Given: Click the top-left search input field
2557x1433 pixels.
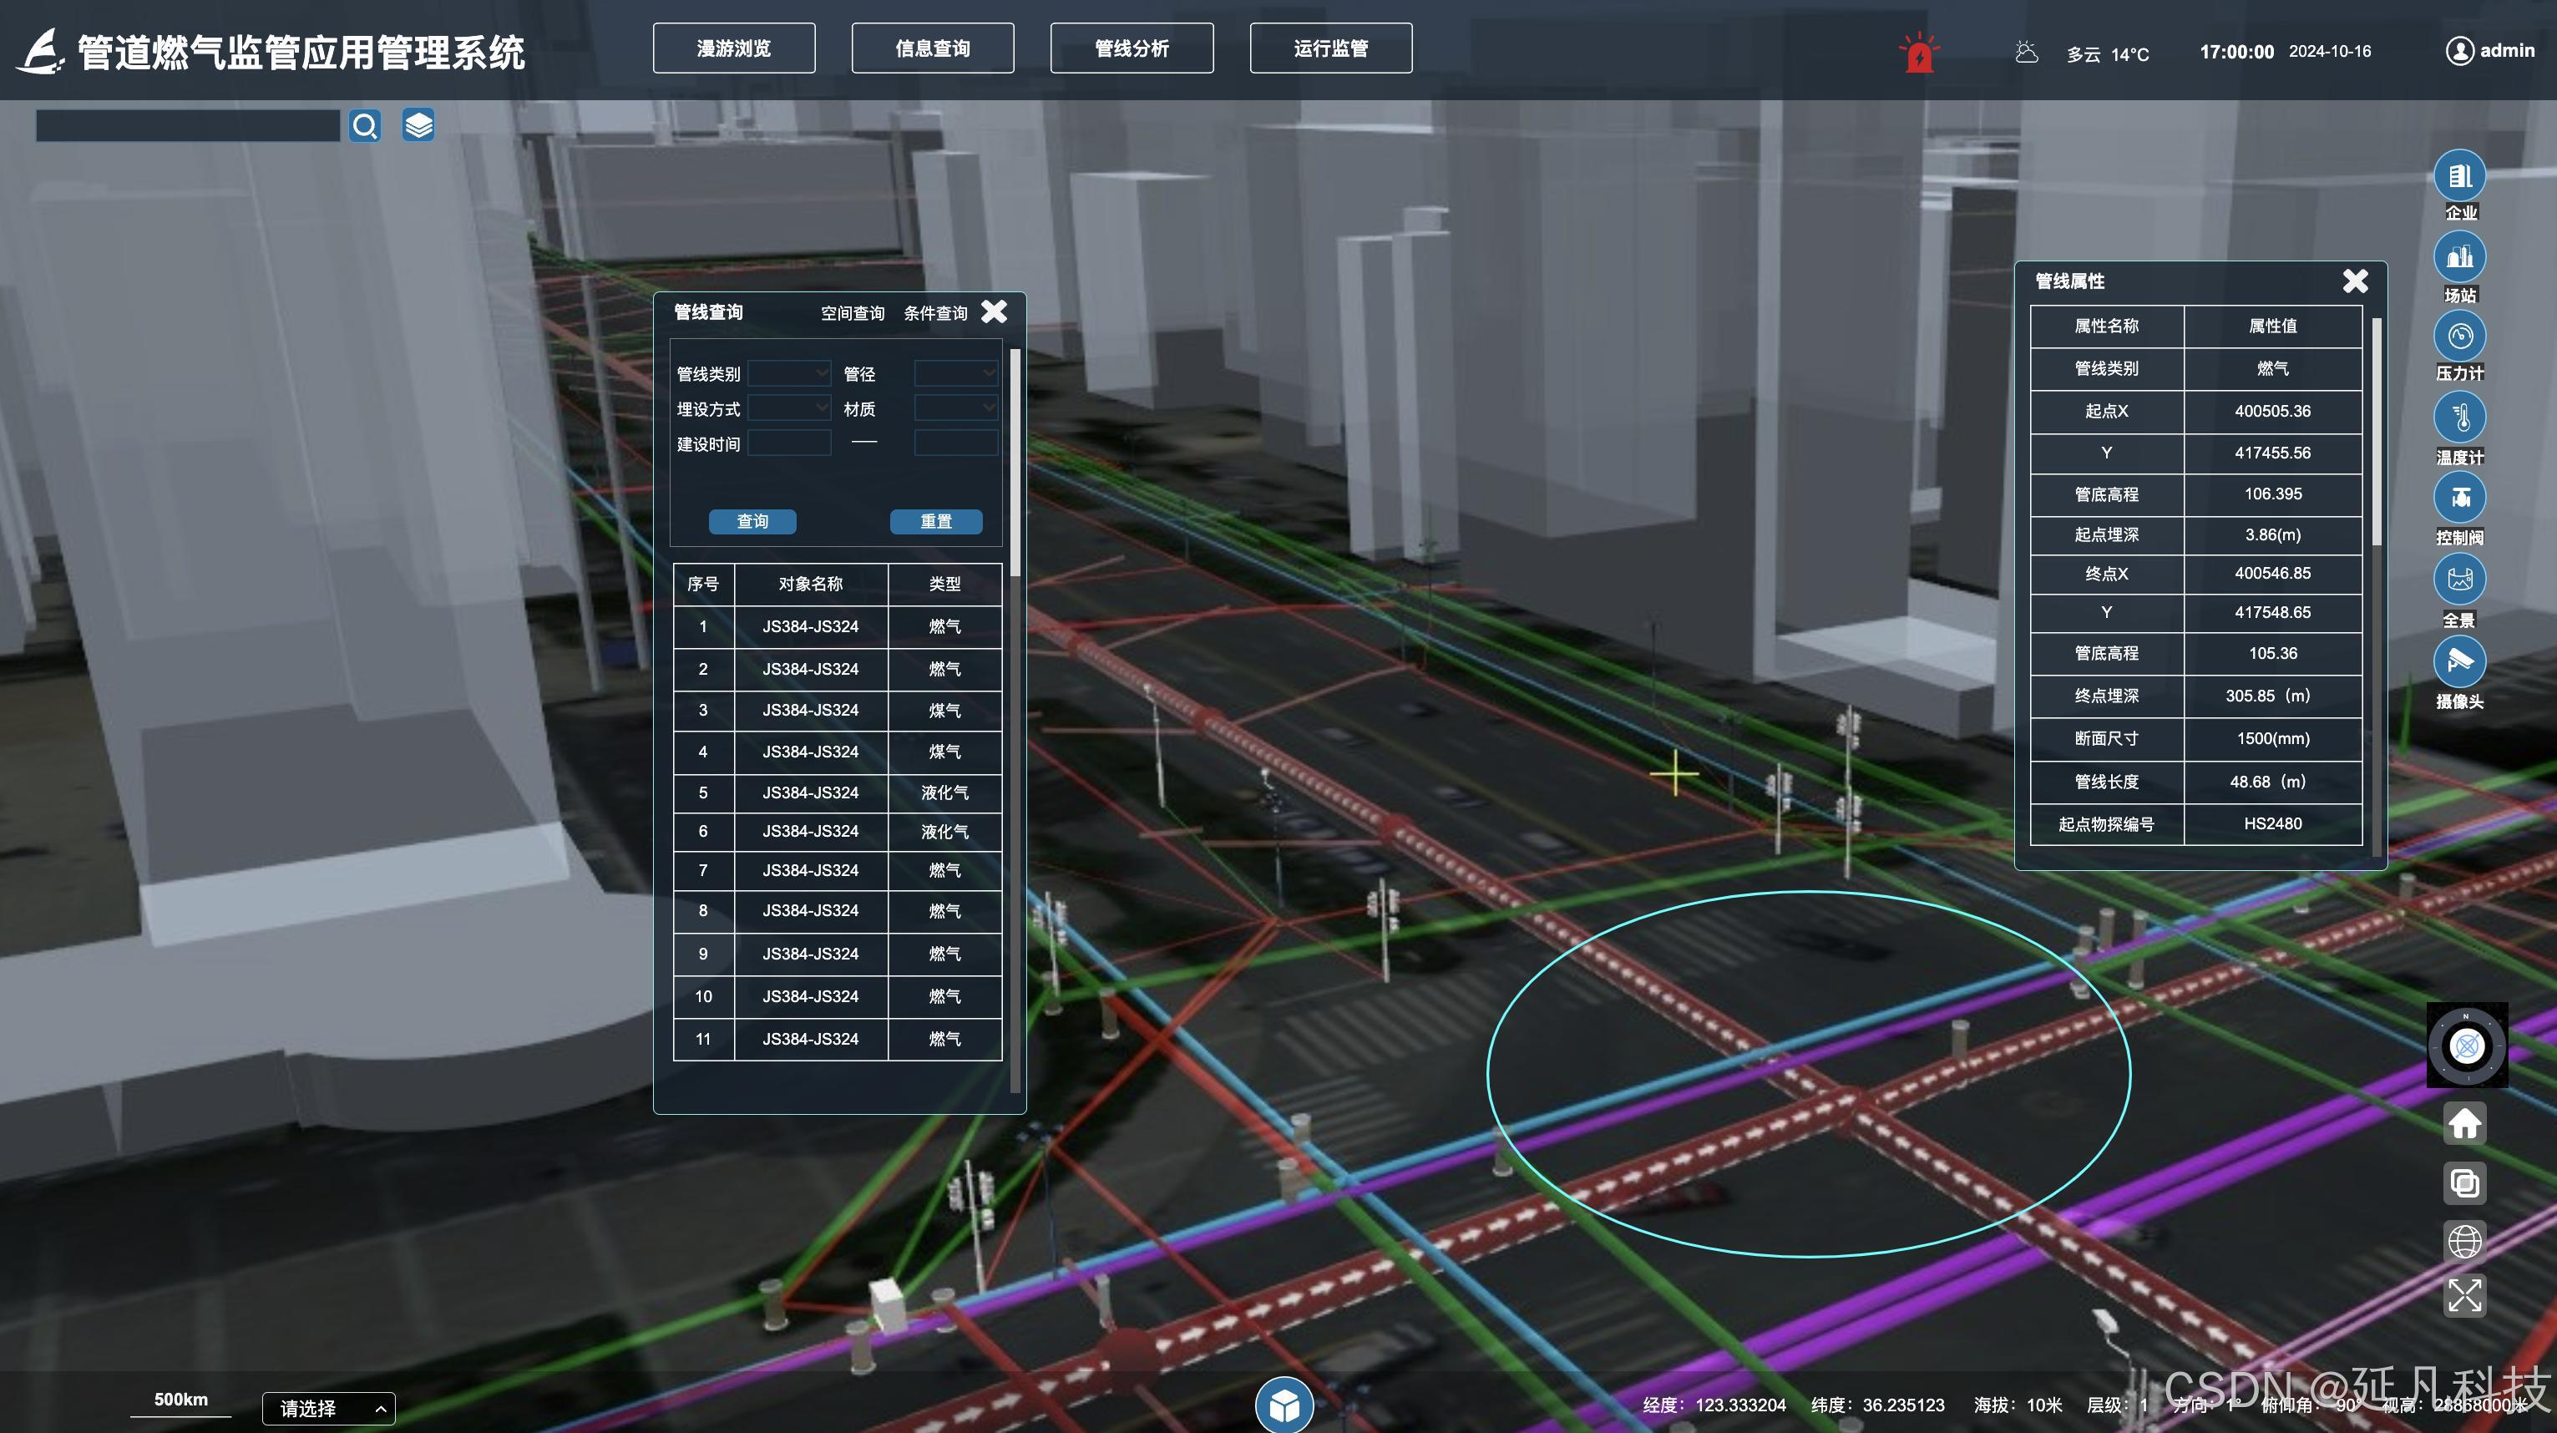Looking at the screenshot, I should (188, 126).
